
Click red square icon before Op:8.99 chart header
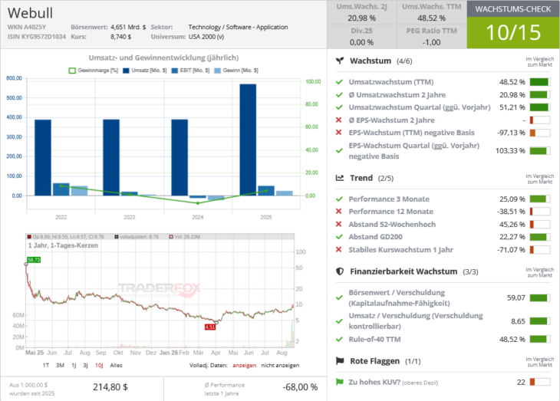click(x=29, y=237)
